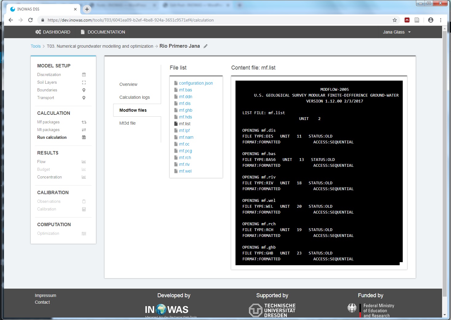Switch to the Calculation logs tab
Image resolution: width=451 pixels, height=320 pixels.
tap(134, 97)
